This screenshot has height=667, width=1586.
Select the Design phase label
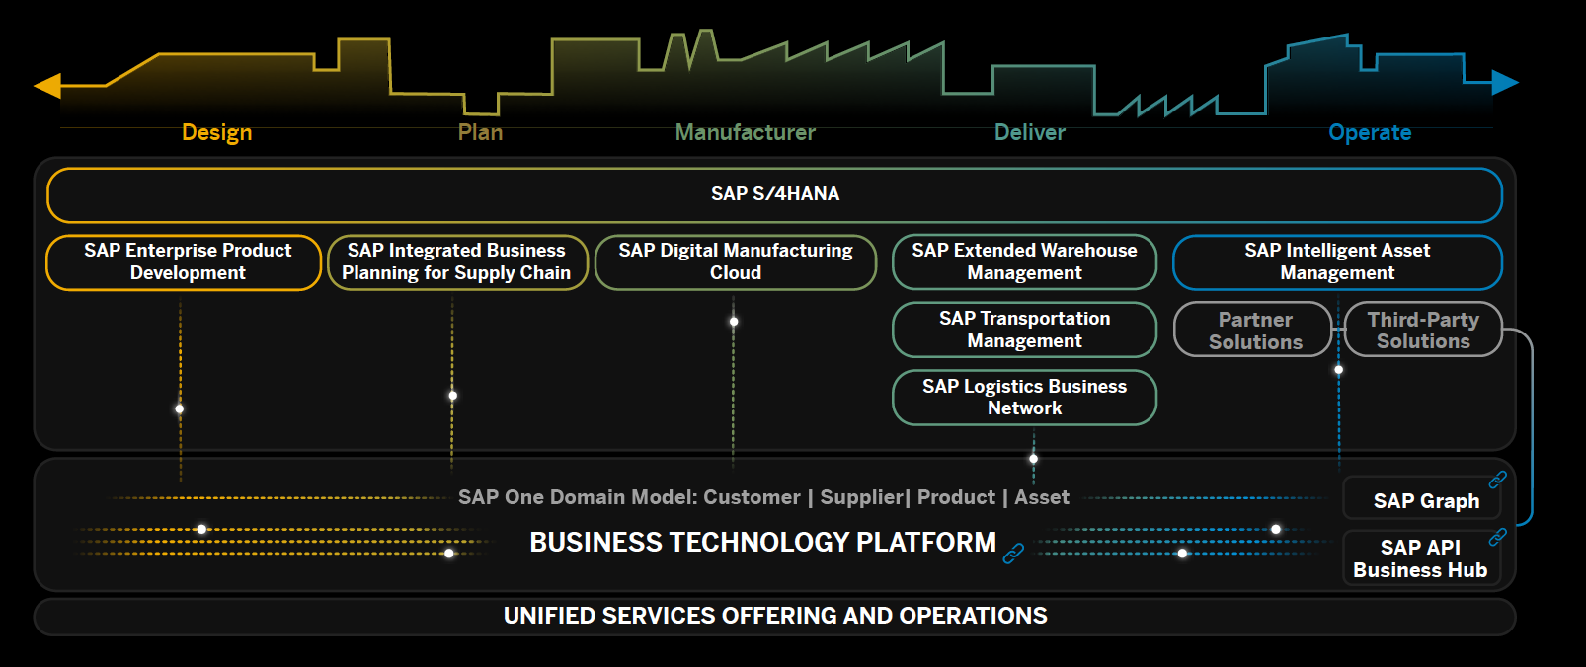pos(217,132)
